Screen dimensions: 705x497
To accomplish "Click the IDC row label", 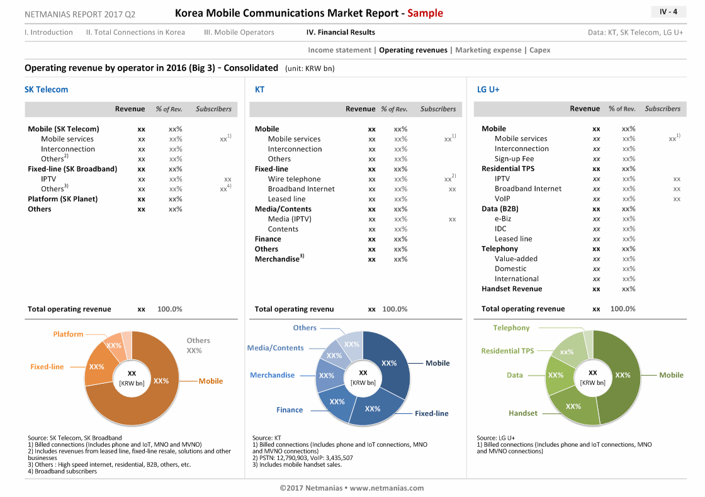I will click(x=500, y=229).
